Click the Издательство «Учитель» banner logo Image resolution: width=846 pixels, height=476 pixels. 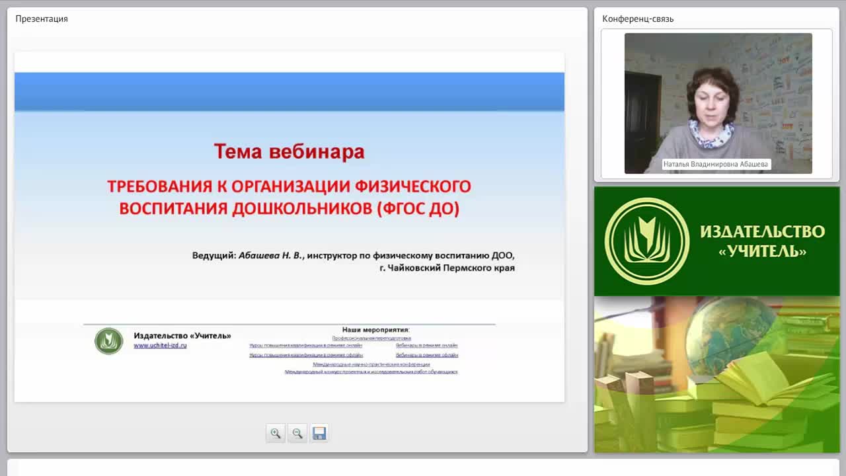coord(717,241)
